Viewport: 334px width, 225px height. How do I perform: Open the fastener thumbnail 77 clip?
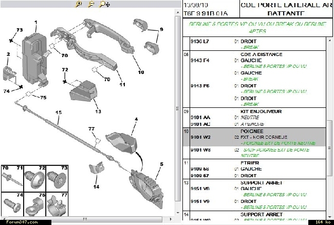tap(57, 204)
